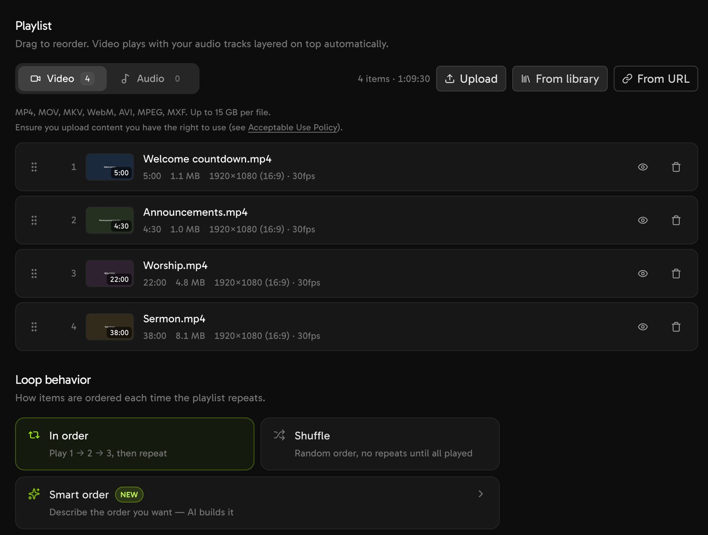
Task: Grab the drag handle for Sermon.mp4
Action: coord(34,327)
